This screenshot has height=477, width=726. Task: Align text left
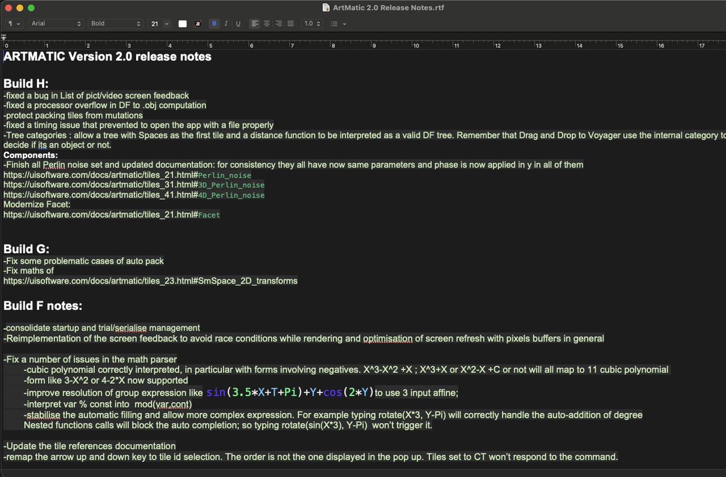(255, 24)
